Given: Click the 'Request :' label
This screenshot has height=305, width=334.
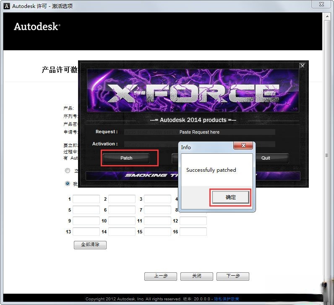Looking at the screenshot, I should 107,132.
